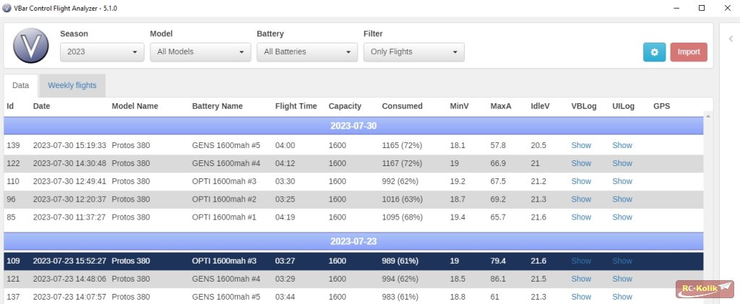
Task: Sort by Battery Name column header
Action: (x=217, y=106)
